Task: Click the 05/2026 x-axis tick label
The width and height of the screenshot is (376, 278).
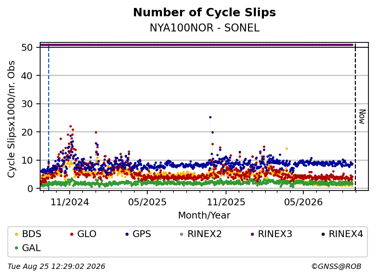Action: [303, 202]
